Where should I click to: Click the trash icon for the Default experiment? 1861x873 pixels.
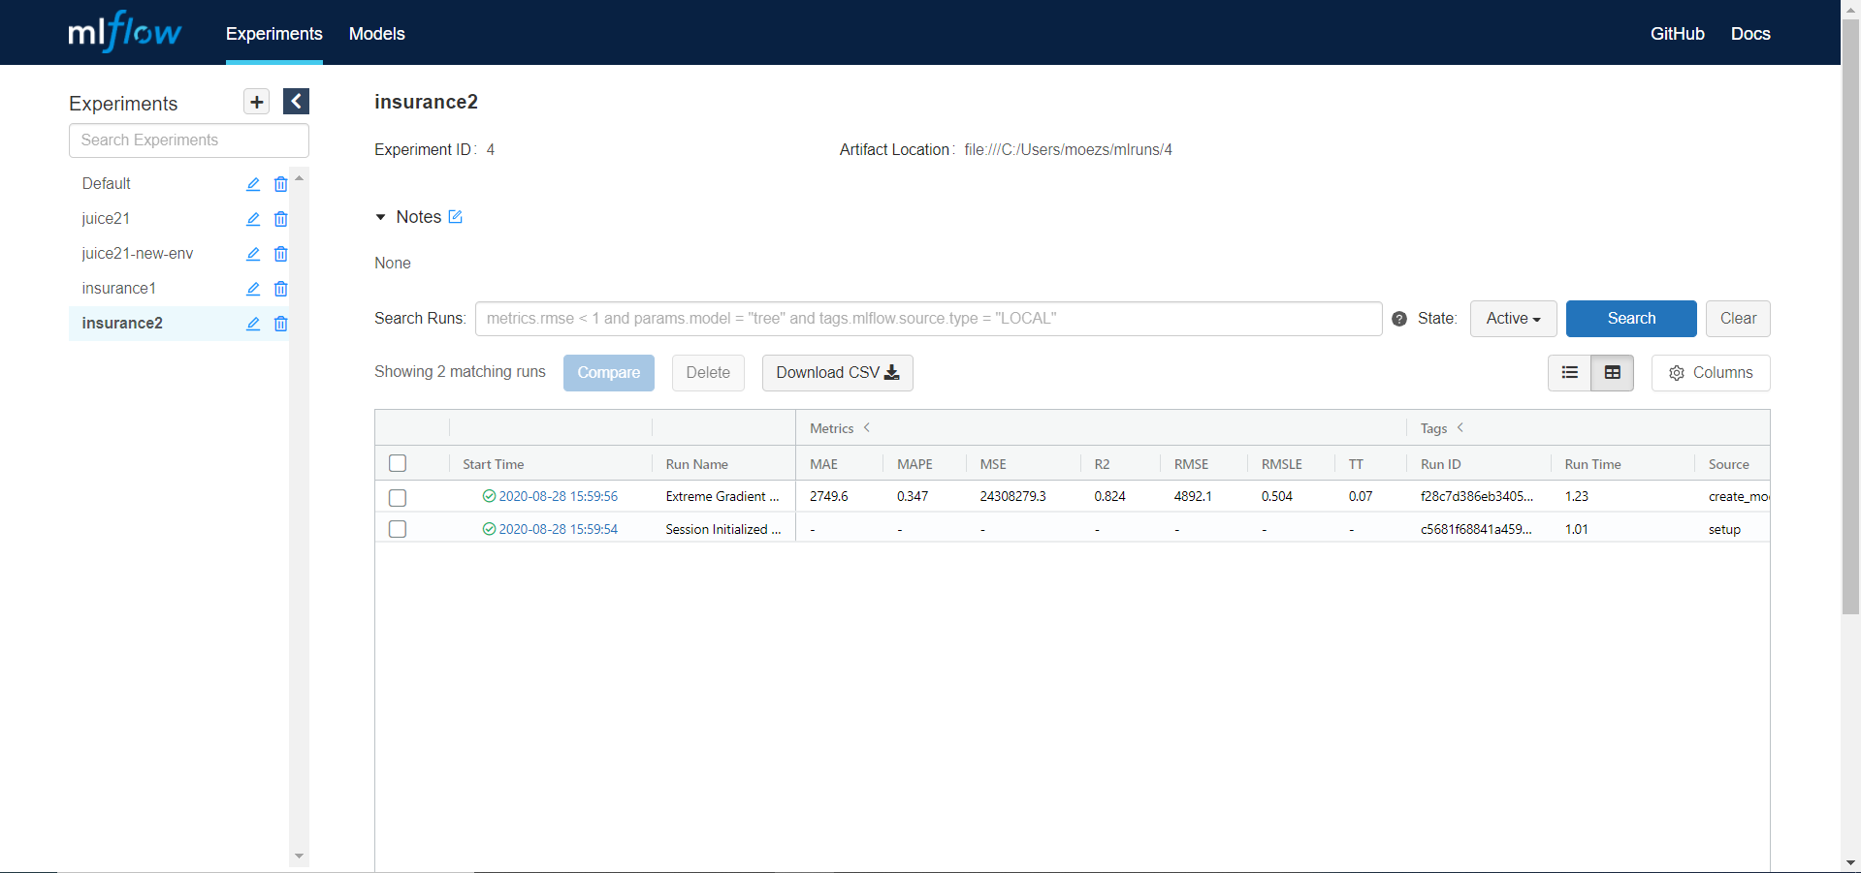280,184
